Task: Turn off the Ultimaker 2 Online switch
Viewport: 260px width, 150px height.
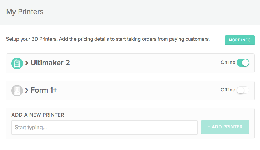Action: 243,63
